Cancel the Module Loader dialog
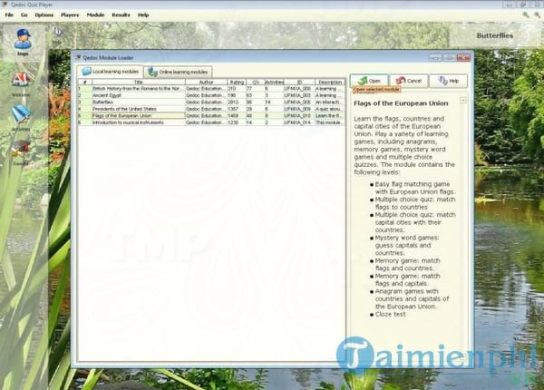The width and height of the screenshot is (544, 390). (410, 80)
